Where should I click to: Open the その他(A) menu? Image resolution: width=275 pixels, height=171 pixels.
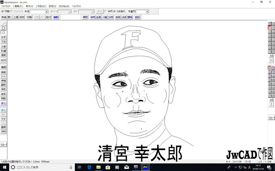coord(64,6)
